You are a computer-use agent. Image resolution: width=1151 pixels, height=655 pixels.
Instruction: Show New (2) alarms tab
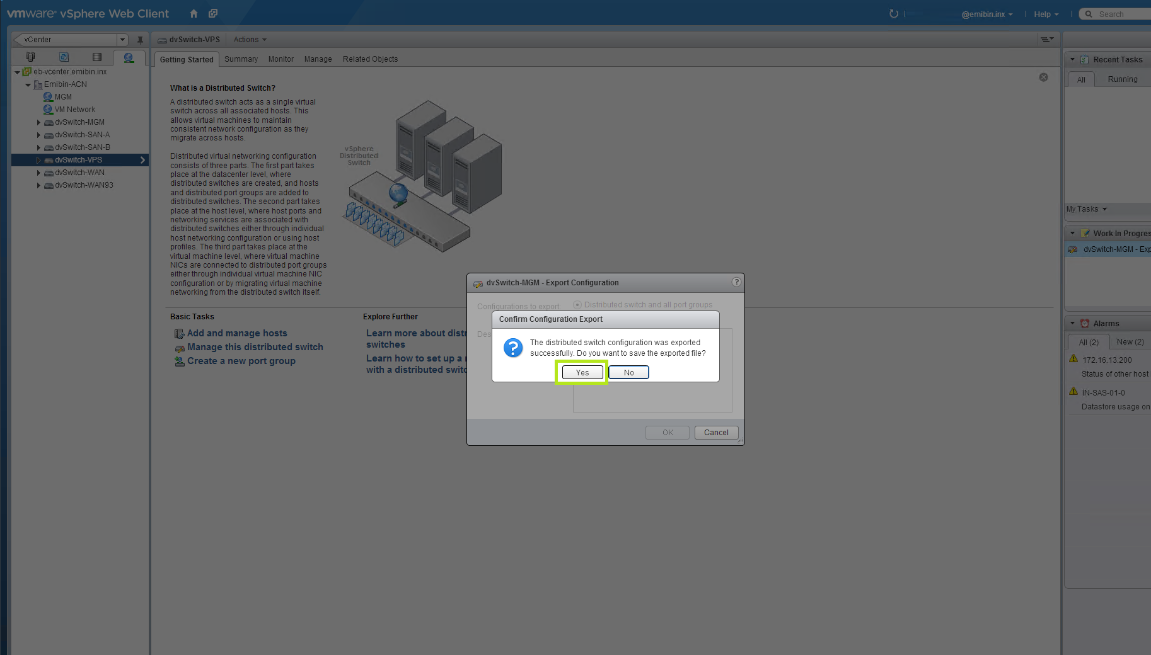tap(1130, 342)
